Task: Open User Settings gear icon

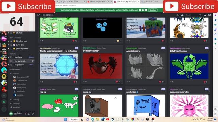Action: tap(33, 114)
